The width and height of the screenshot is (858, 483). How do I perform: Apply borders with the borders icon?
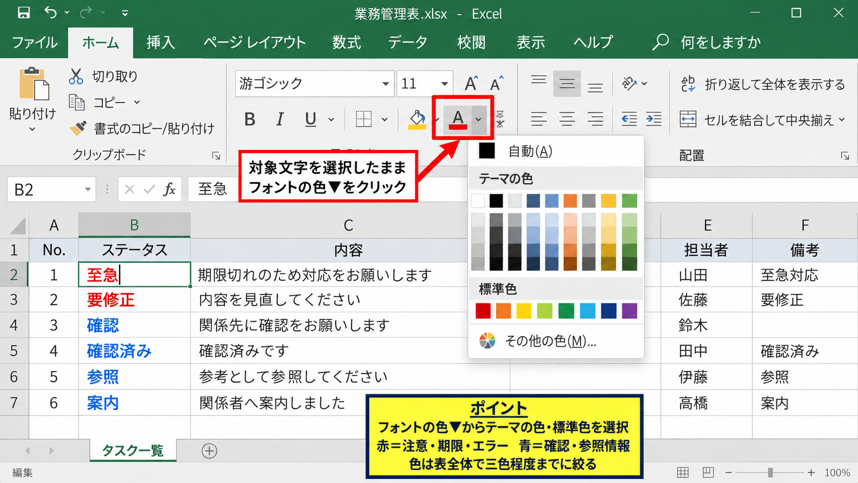coord(364,119)
